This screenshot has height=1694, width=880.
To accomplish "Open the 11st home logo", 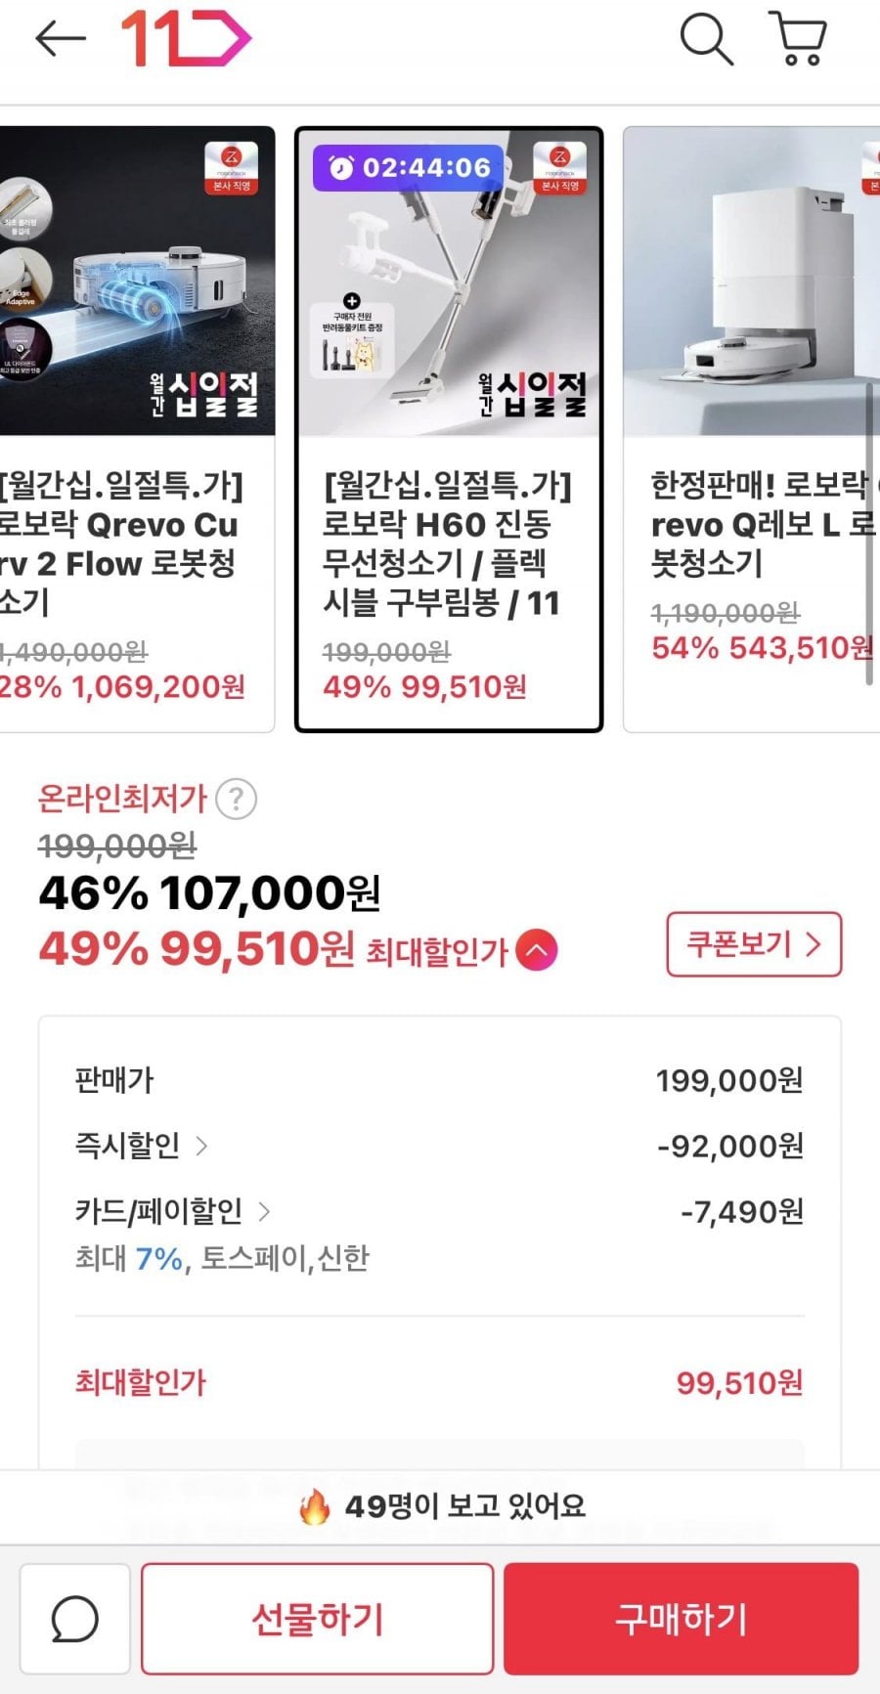I will click(x=185, y=39).
